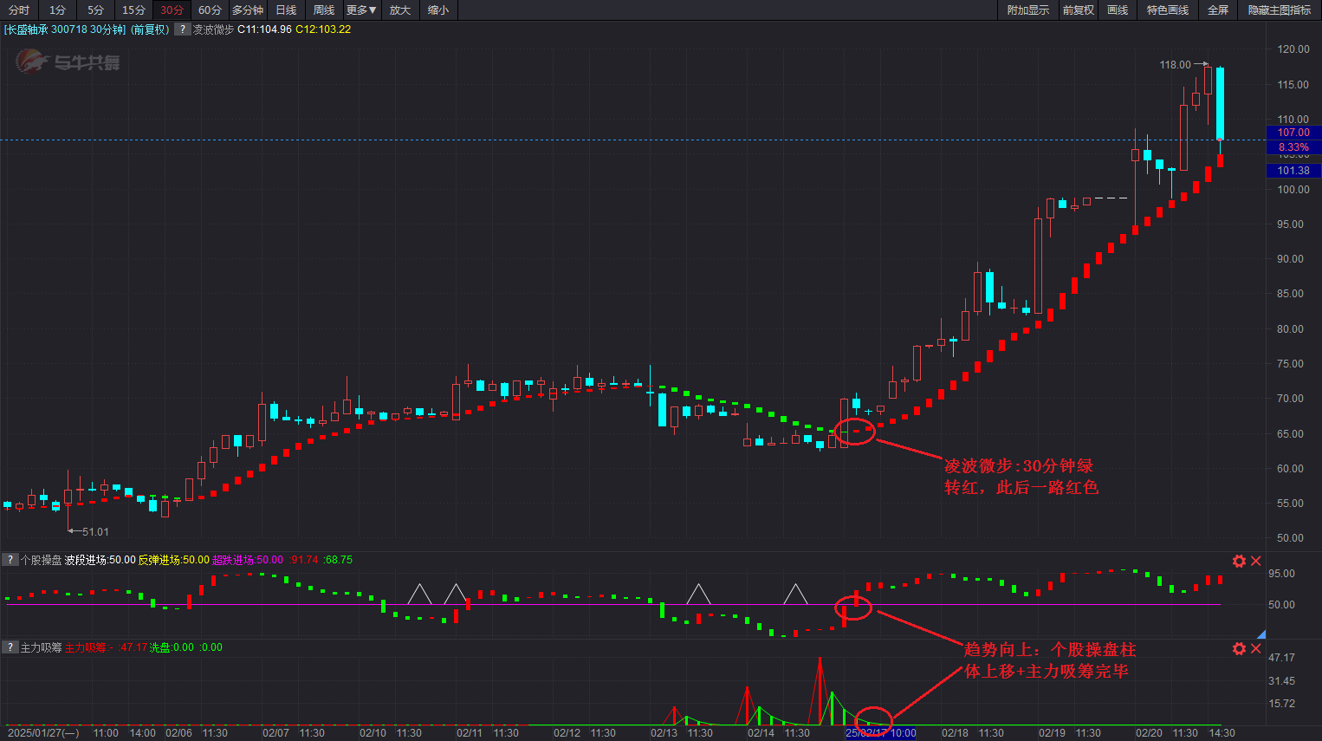Click the small blue corner triangle icon

click(x=1261, y=634)
